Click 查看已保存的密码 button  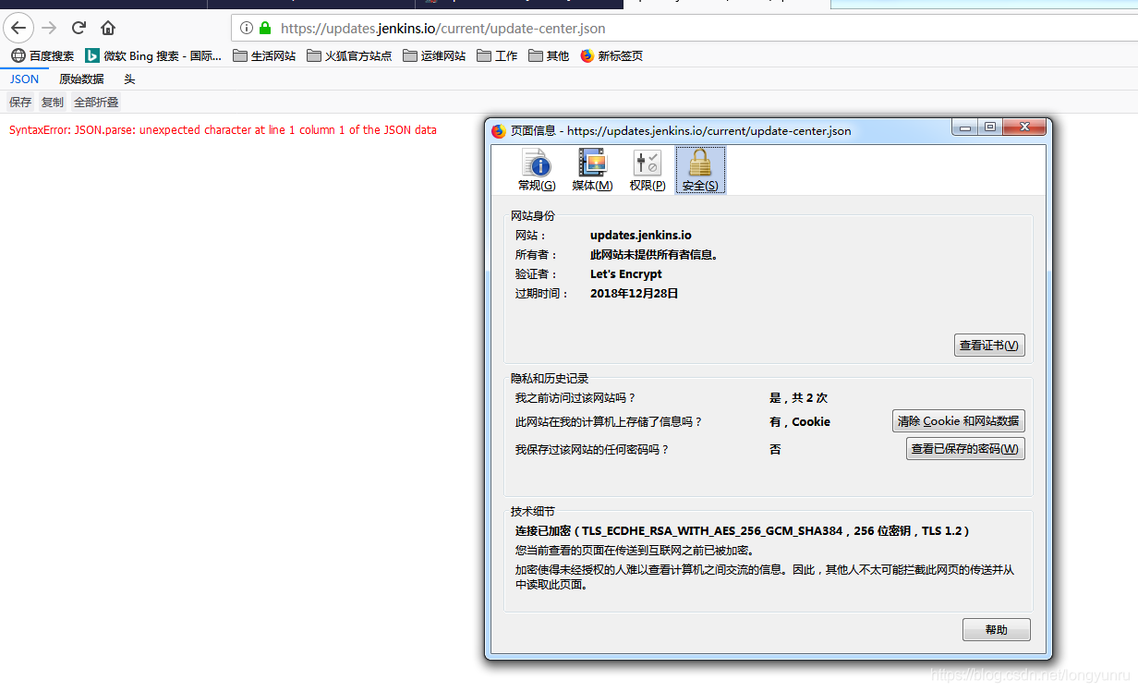coord(965,449)
